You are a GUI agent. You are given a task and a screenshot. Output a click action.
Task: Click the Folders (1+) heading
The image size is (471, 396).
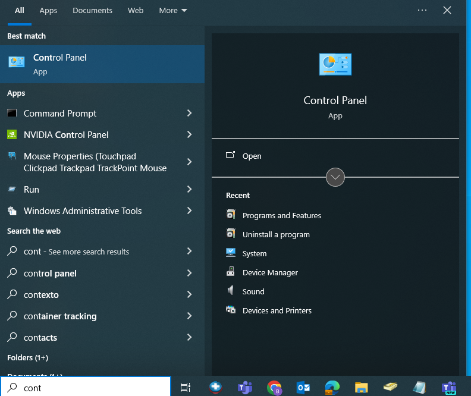point(27,357)
